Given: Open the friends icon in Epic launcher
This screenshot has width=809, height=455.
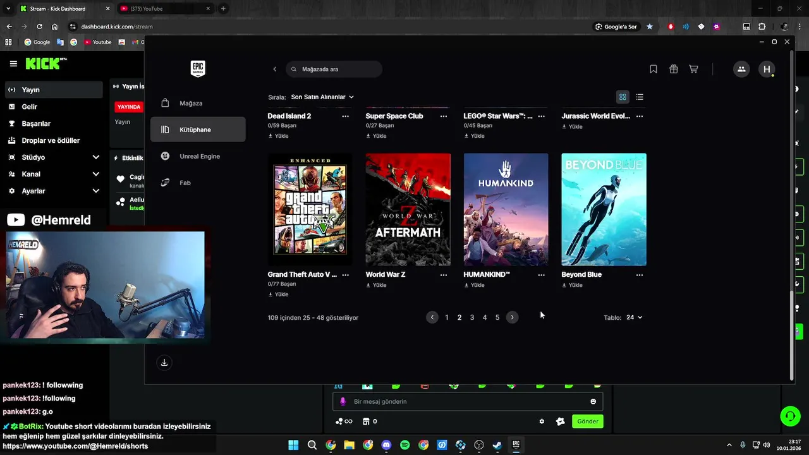Looking at the screenshot, I should click(741, 69).
